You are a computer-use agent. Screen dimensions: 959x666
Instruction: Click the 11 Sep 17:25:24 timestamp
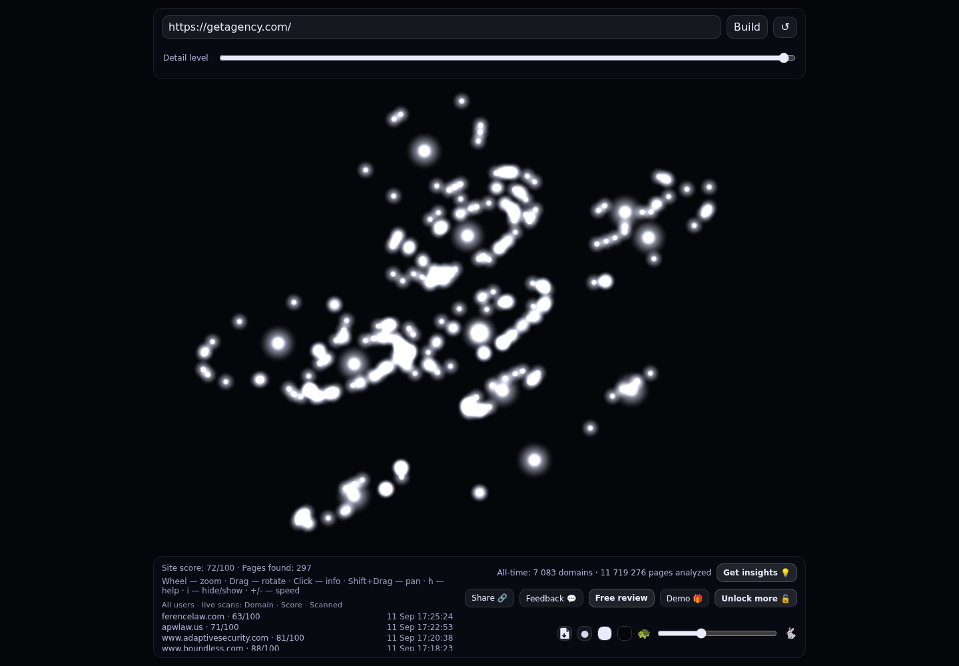[x=420, y=617]
